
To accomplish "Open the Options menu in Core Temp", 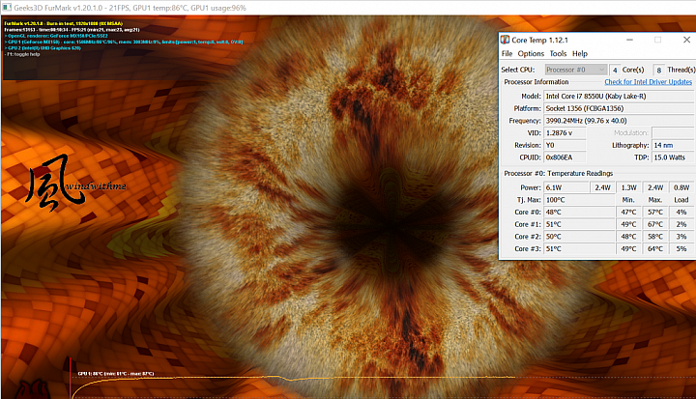I will click(x=531, y=54).
